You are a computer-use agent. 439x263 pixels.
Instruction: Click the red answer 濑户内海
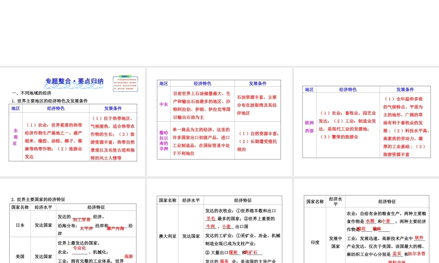115,229
